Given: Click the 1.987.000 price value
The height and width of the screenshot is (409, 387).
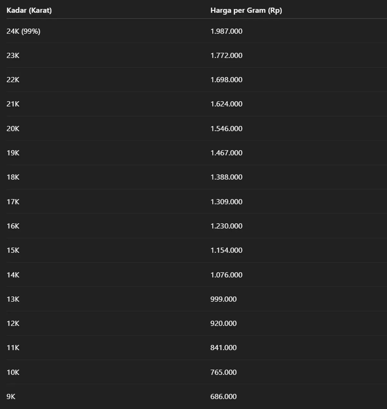Looking at the screenshot, I should tap(226, 31).
